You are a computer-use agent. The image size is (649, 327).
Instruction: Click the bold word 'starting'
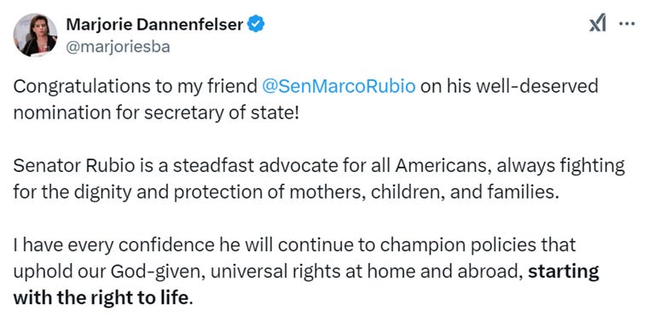pyautogui.click(x=564, y=272)
